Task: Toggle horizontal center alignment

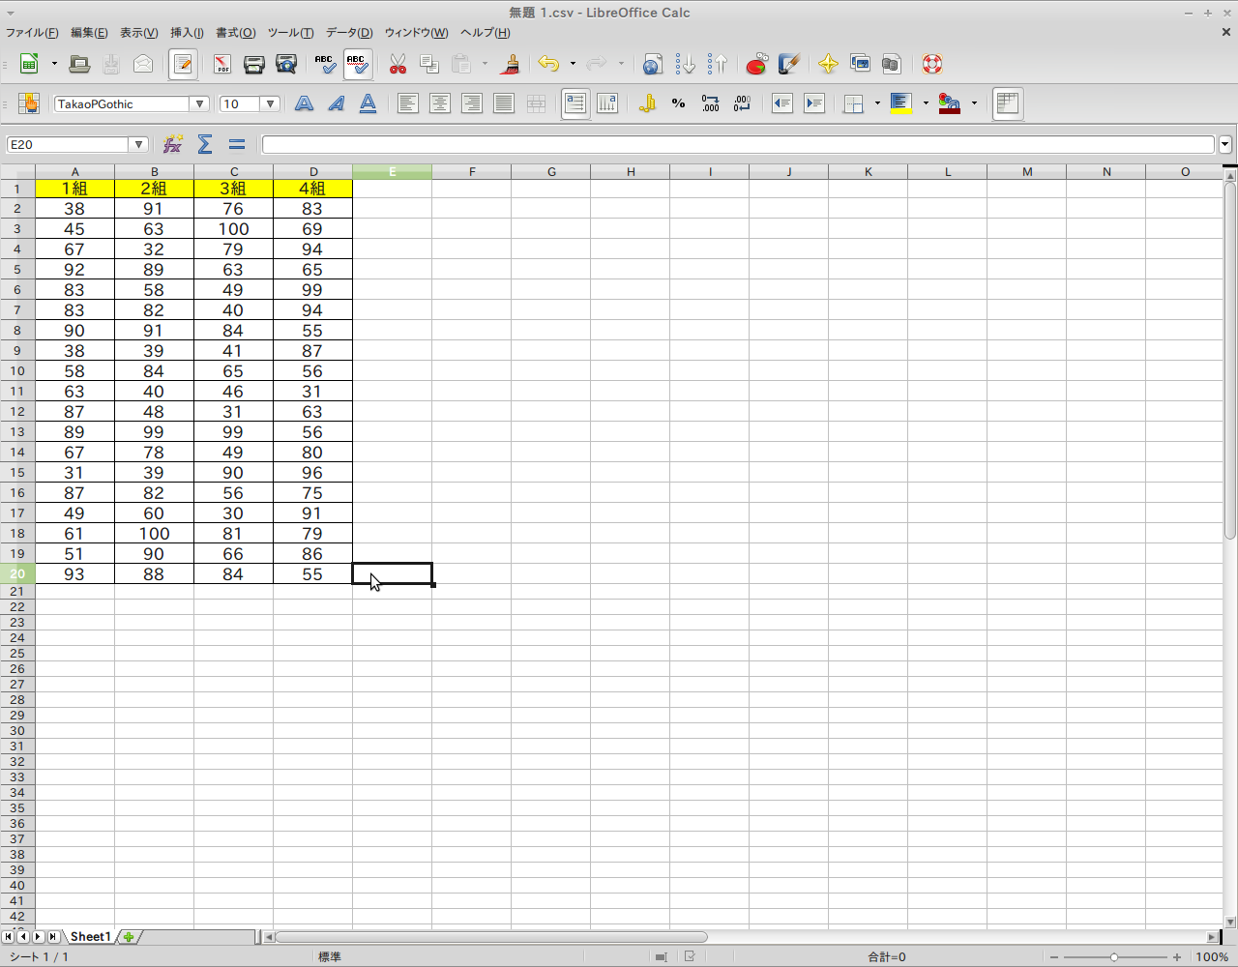Action: click(440, 103)
